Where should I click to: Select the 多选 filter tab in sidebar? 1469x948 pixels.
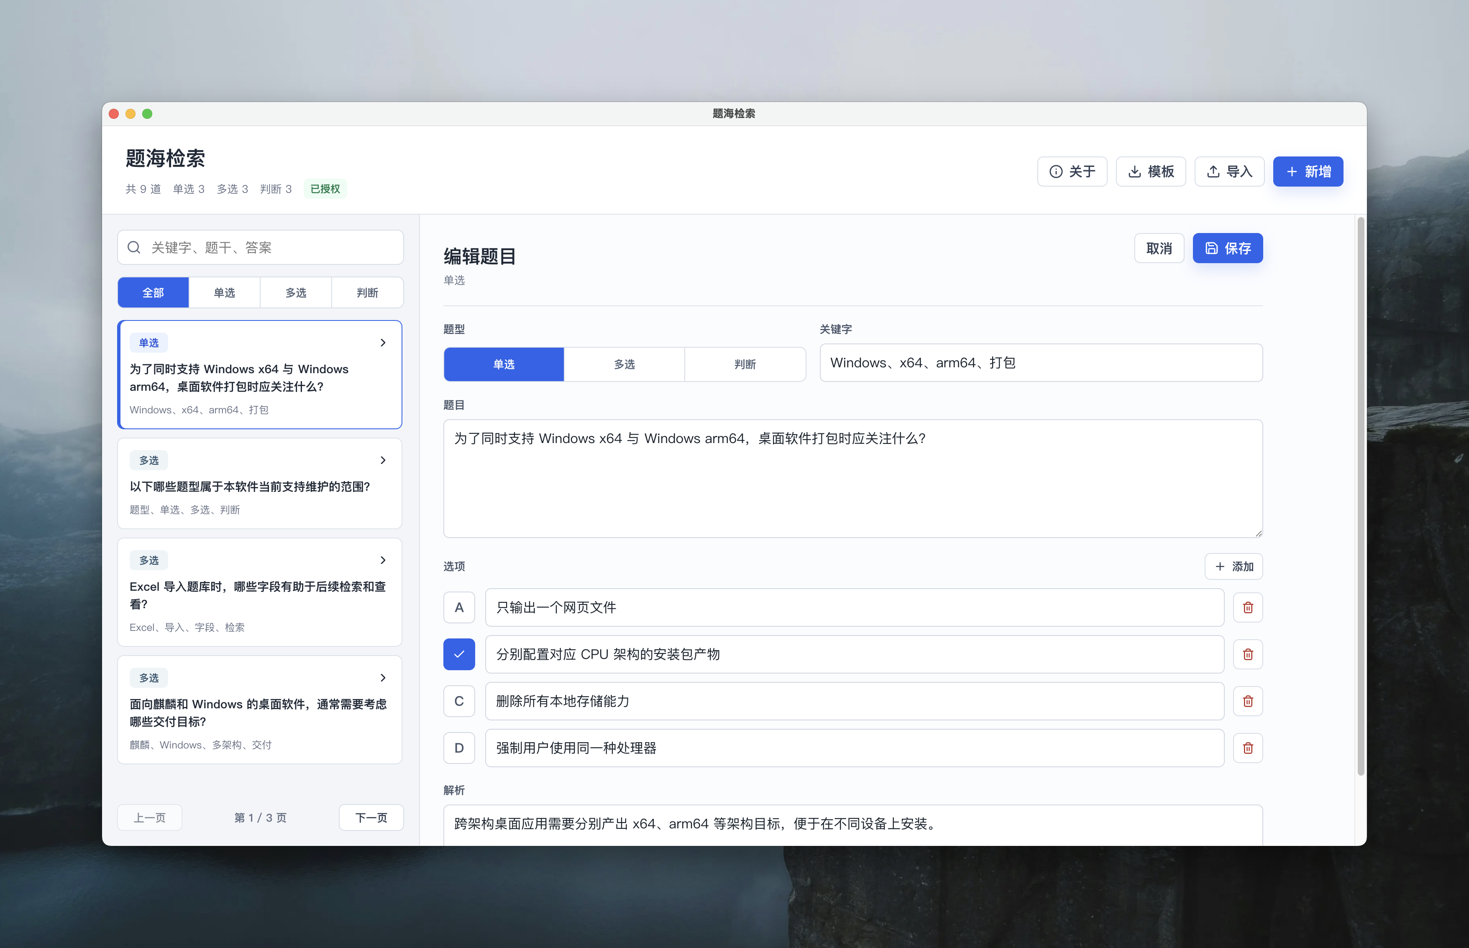[x=295, y=292]
